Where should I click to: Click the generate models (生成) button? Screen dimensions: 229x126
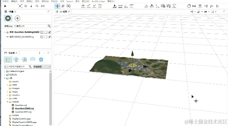194,6
